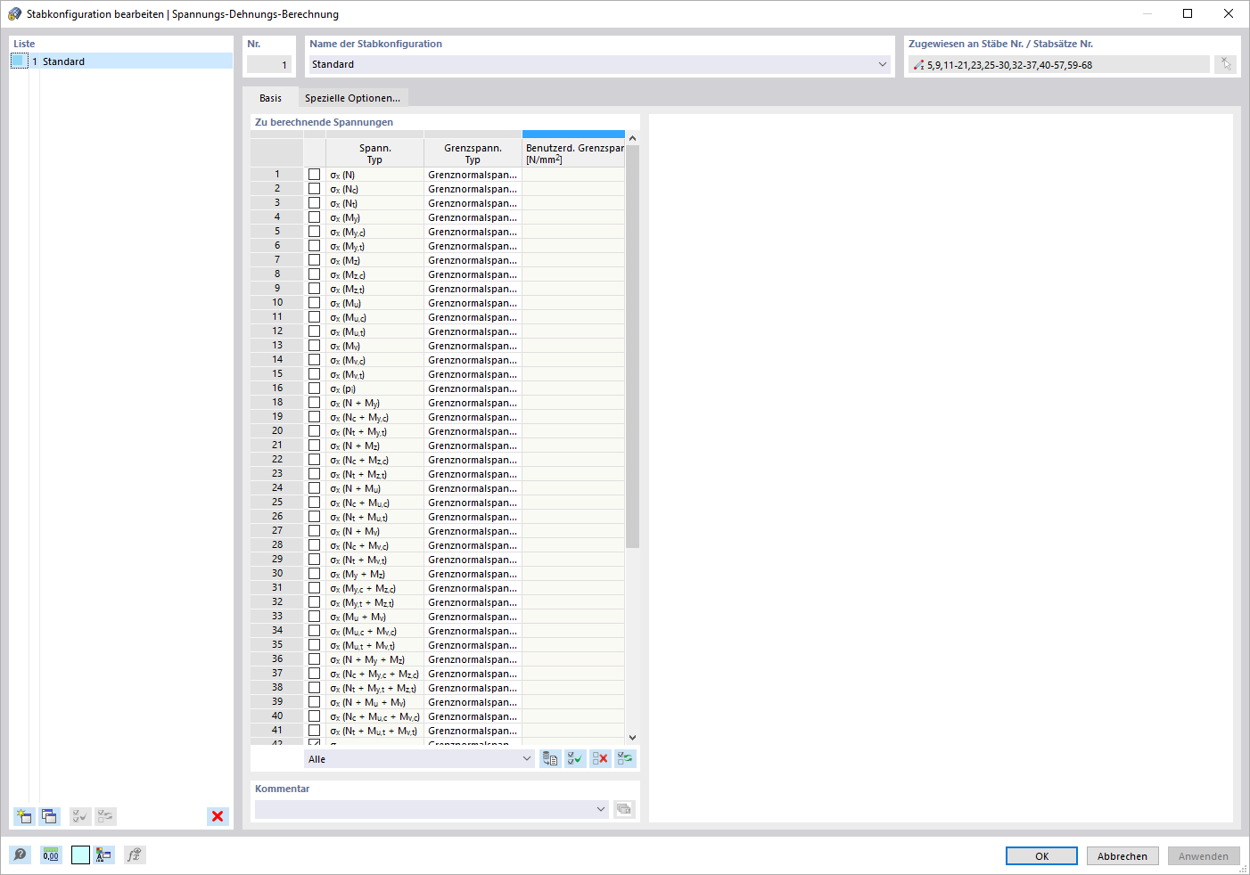The image size is (1250, 875).
Task: Click σx (Nc + Mu,c + Mv,c) text in row 40
Action: (x=374, y=716)
